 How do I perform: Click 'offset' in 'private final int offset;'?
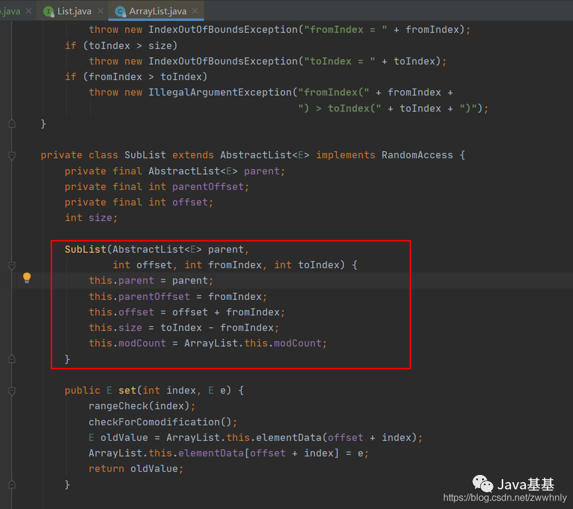(190, 202)
